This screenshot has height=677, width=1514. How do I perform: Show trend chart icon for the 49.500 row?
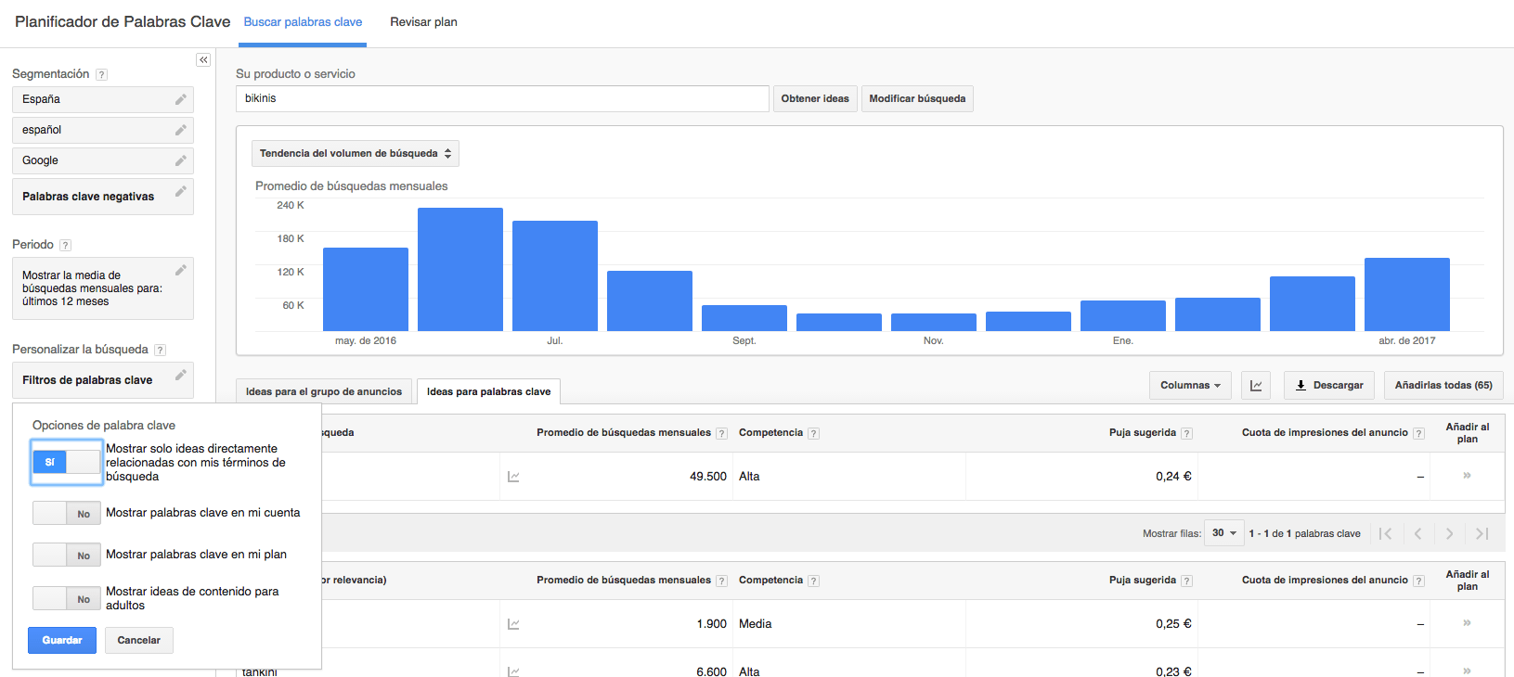[513, 477]
